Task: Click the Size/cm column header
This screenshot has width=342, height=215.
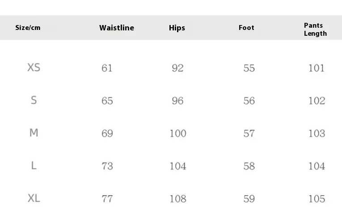Action: 28,28
